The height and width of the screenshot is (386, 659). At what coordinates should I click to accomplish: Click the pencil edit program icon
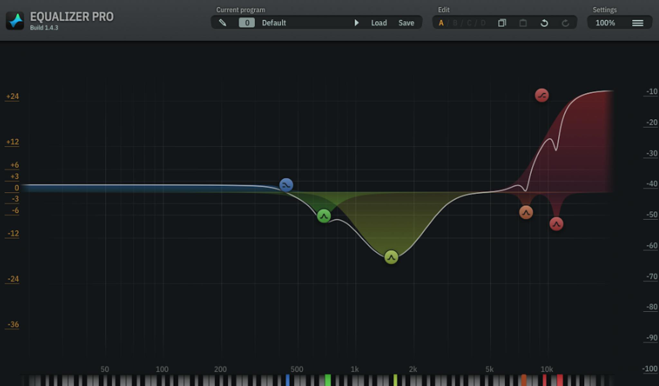pos(222,23)
